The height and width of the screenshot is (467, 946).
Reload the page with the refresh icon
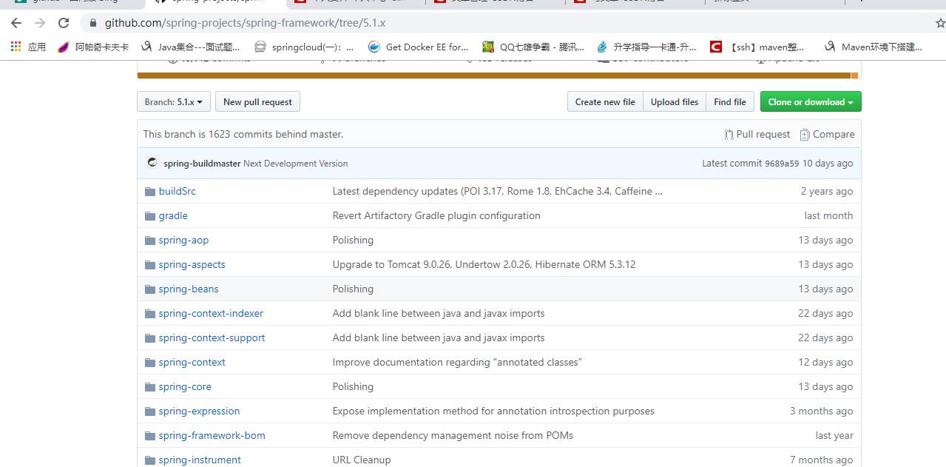point(64,23)
